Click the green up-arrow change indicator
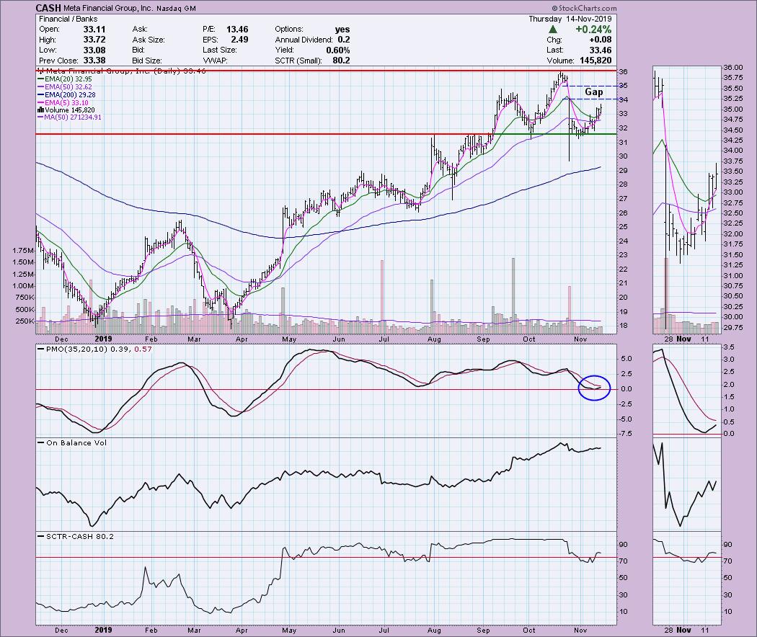 point(553,30)
